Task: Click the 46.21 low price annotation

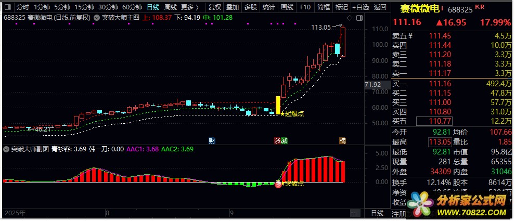Action: click(x=42, y=129)
